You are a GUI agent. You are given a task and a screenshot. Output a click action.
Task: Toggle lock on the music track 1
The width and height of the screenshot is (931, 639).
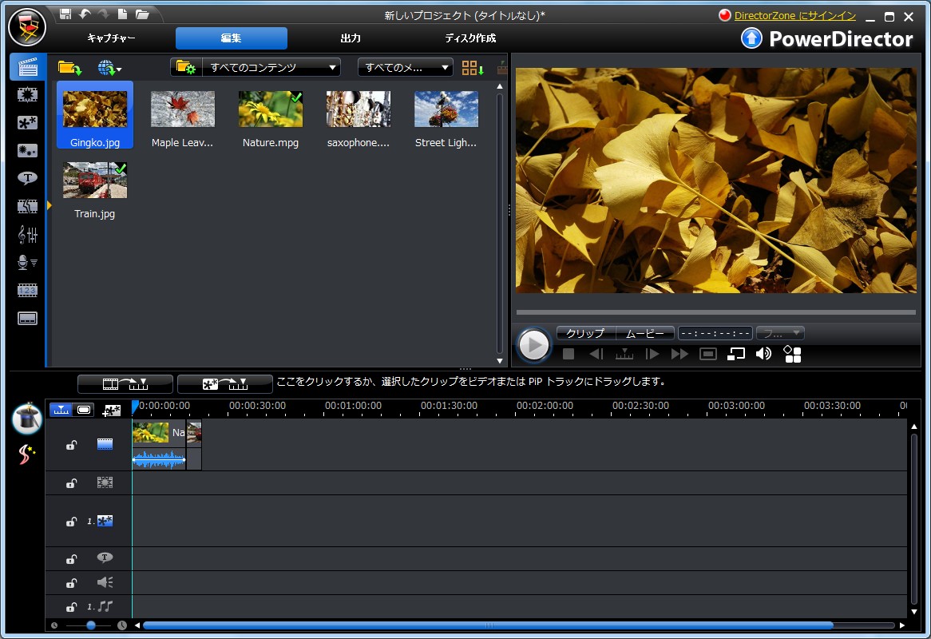(x=71, y=607)
